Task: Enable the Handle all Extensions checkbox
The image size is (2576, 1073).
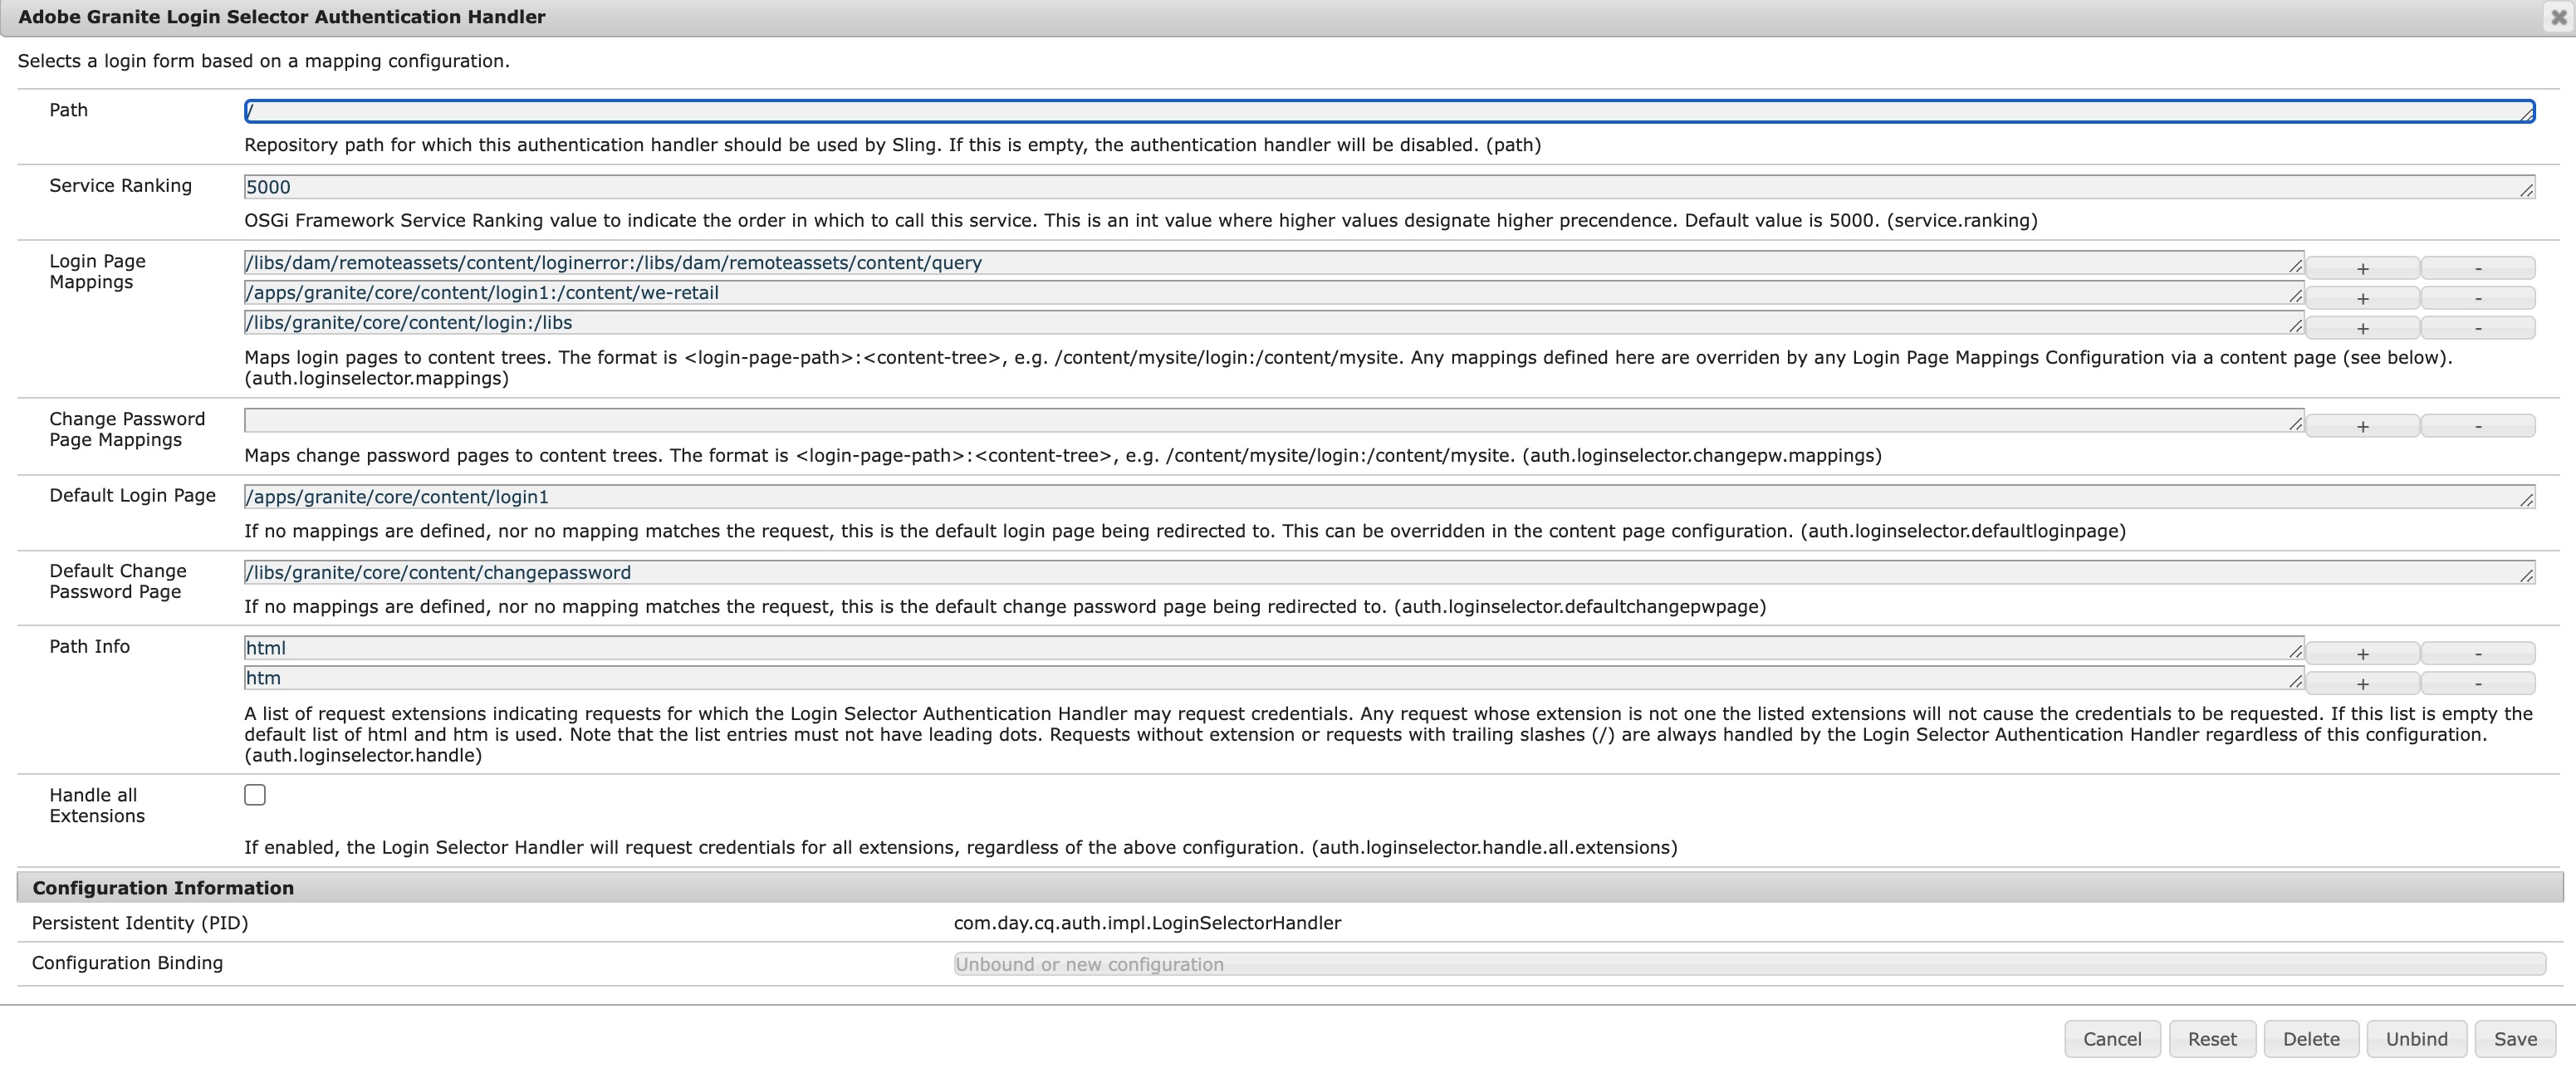Action: (255, 795)
